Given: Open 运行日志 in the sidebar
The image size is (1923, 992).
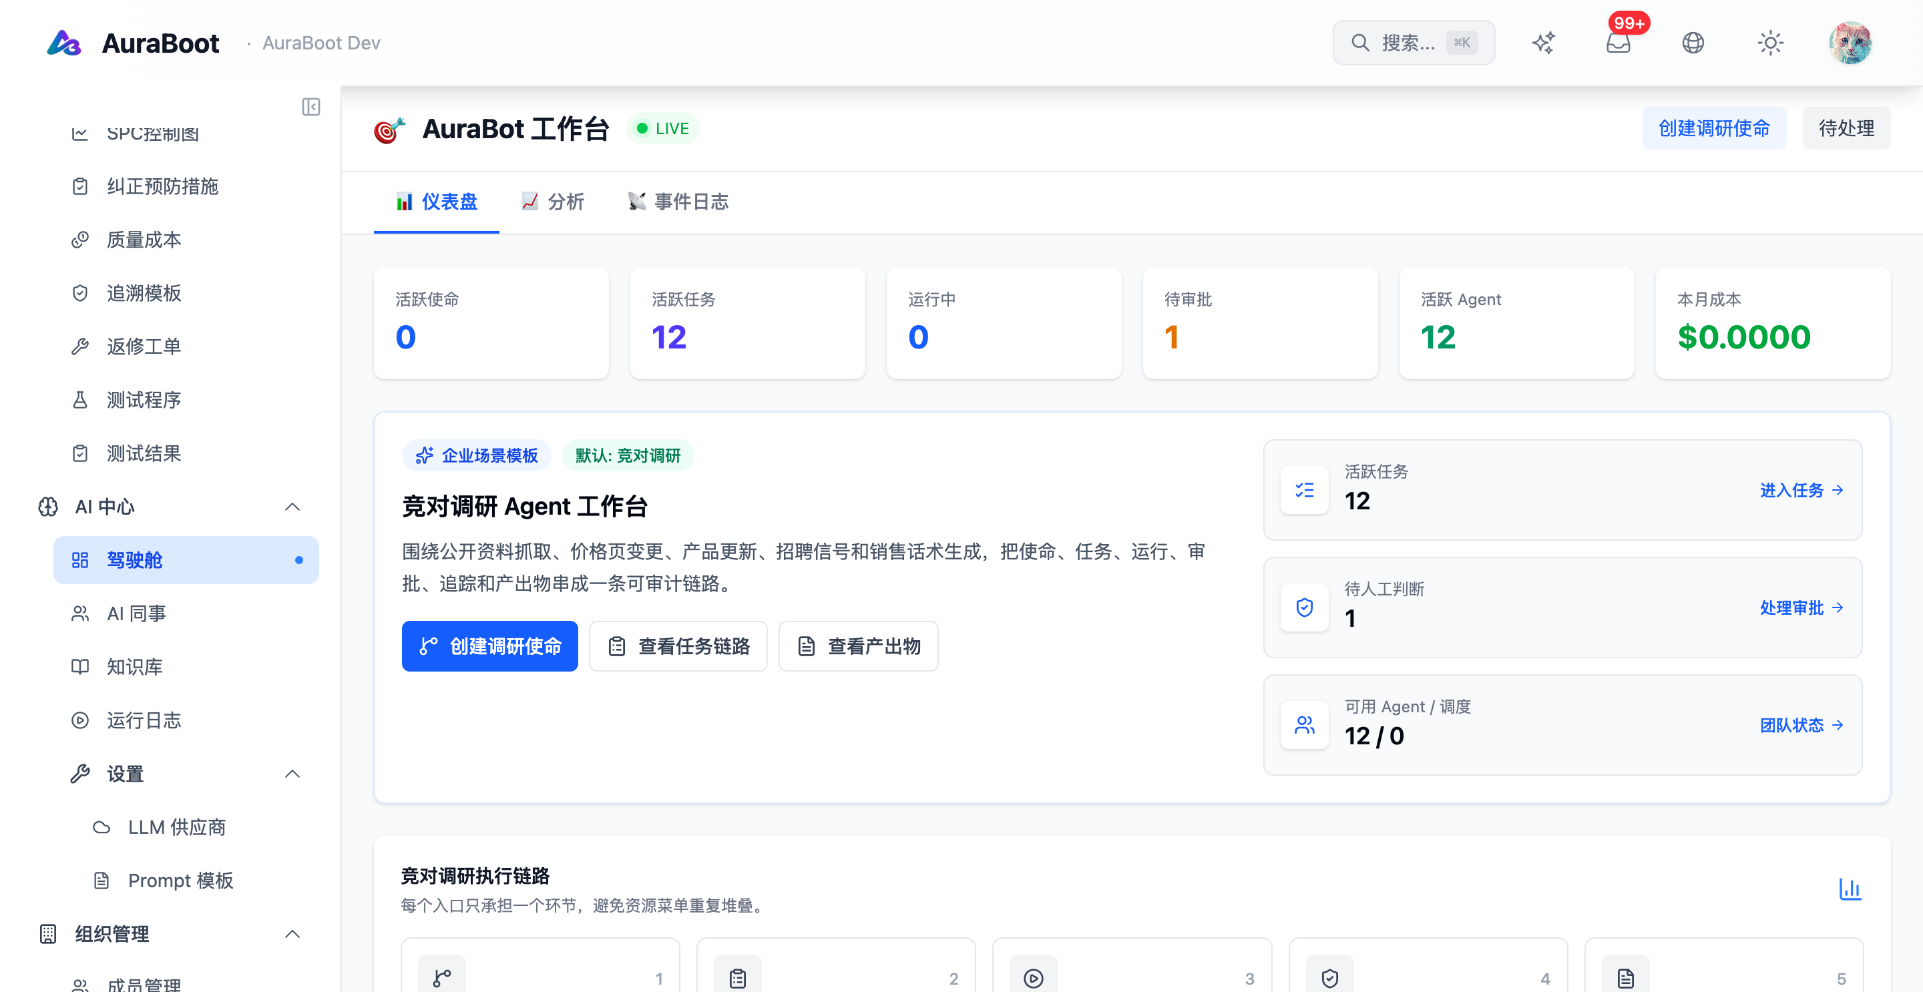Looking at the screenshot, I should tap(187, 720).
